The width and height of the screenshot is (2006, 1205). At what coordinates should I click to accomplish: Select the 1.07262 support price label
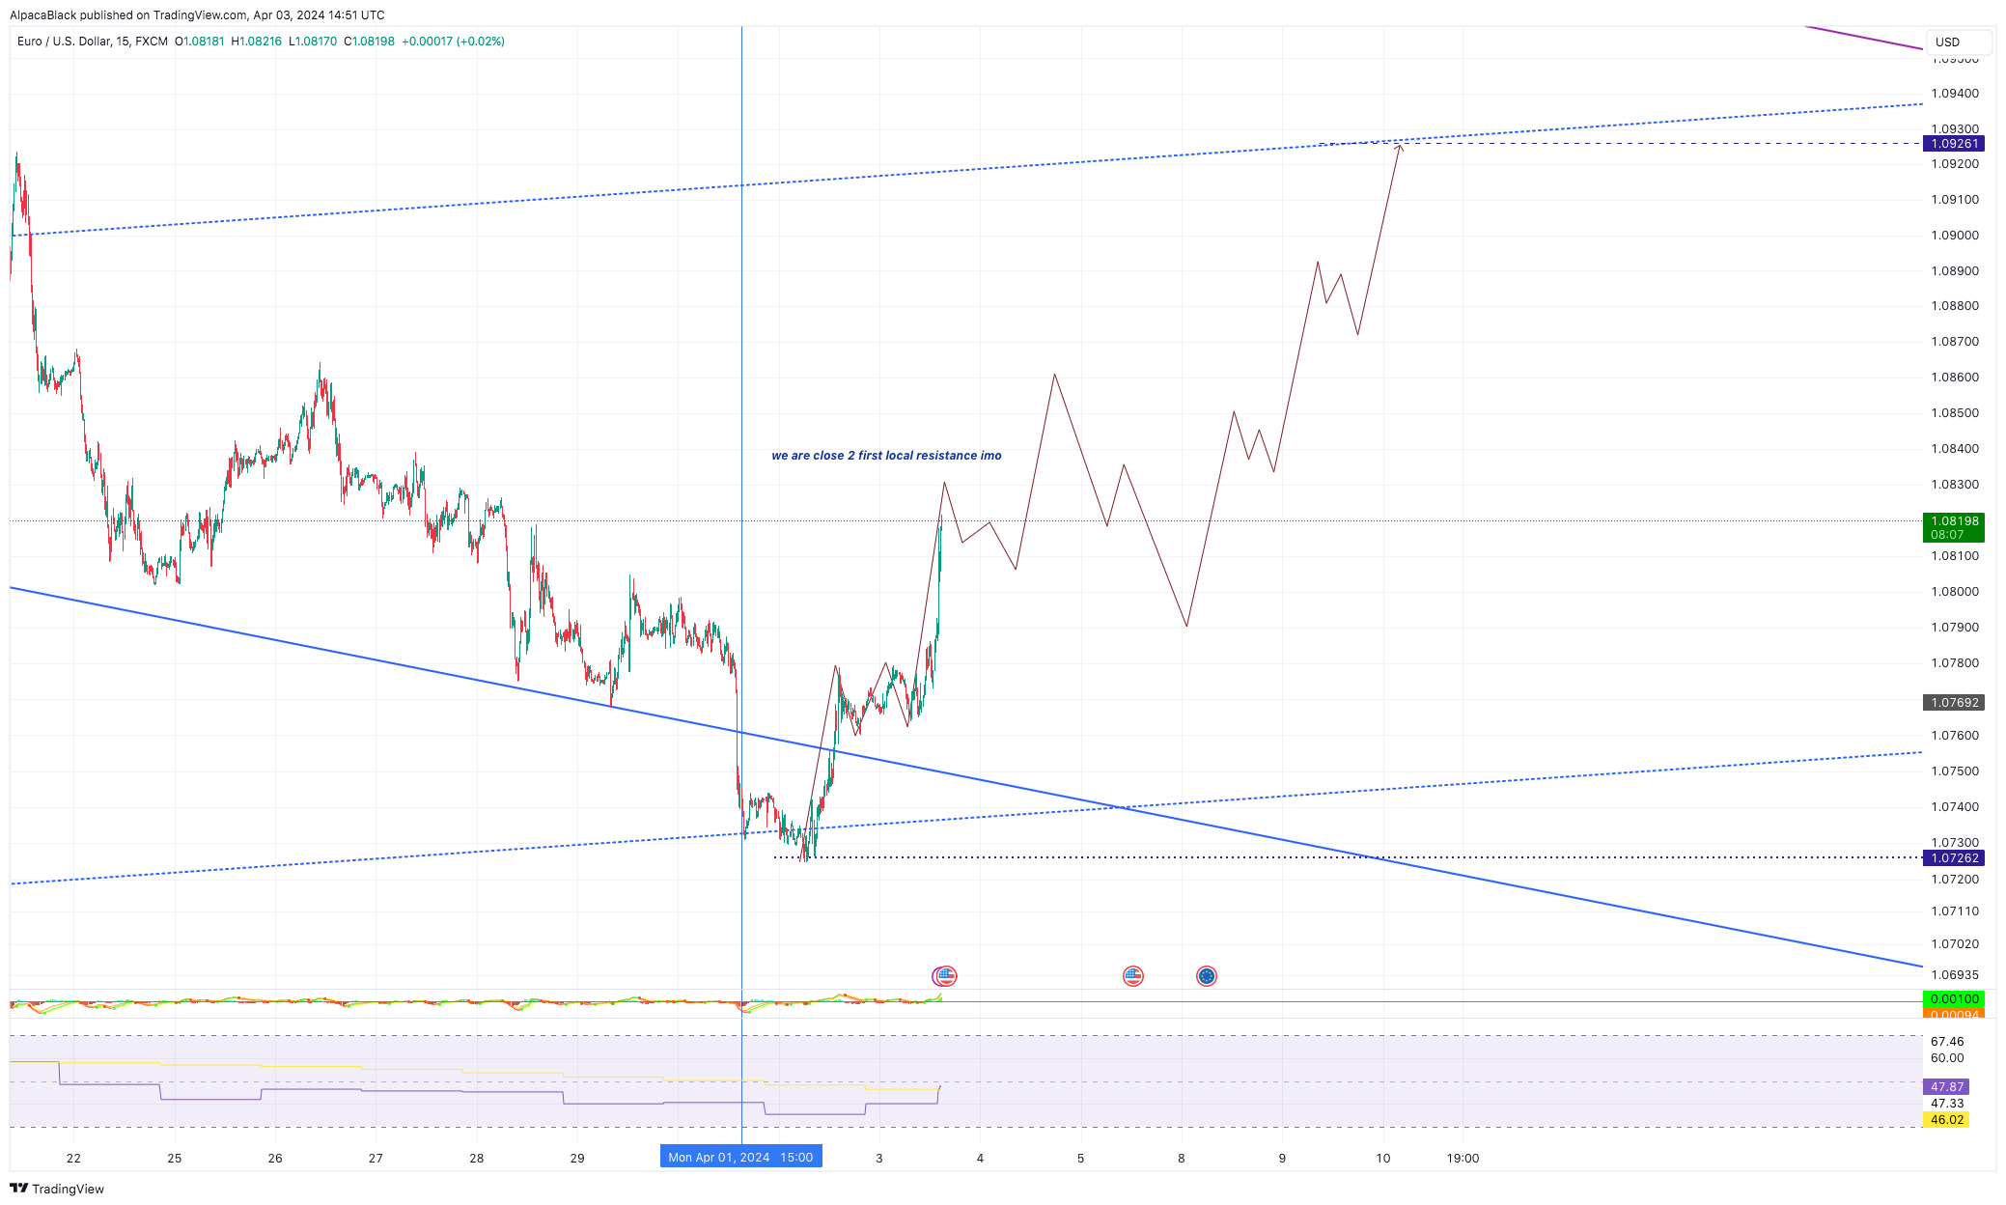(1954, 858)
